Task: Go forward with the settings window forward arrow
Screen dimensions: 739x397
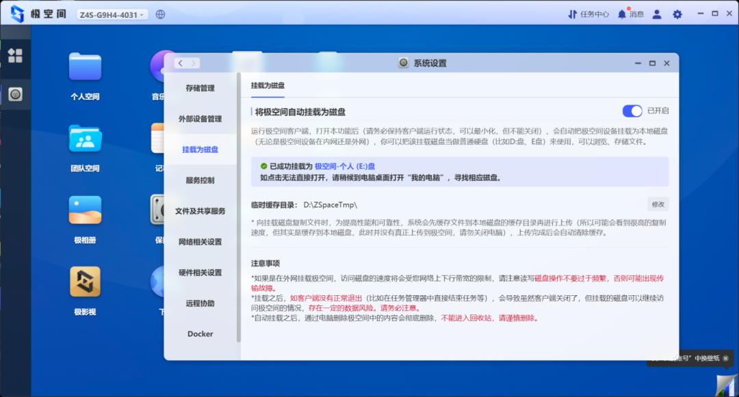Action: click(193, 63)
